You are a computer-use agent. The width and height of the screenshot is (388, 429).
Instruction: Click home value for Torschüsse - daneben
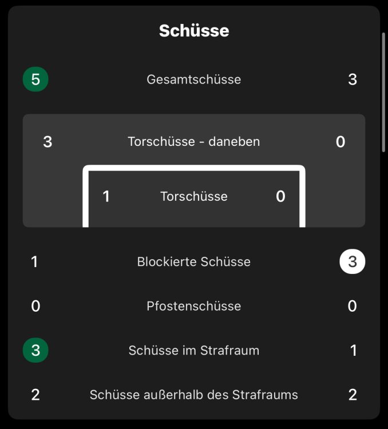pyautogui.click(x=47, y=141)
